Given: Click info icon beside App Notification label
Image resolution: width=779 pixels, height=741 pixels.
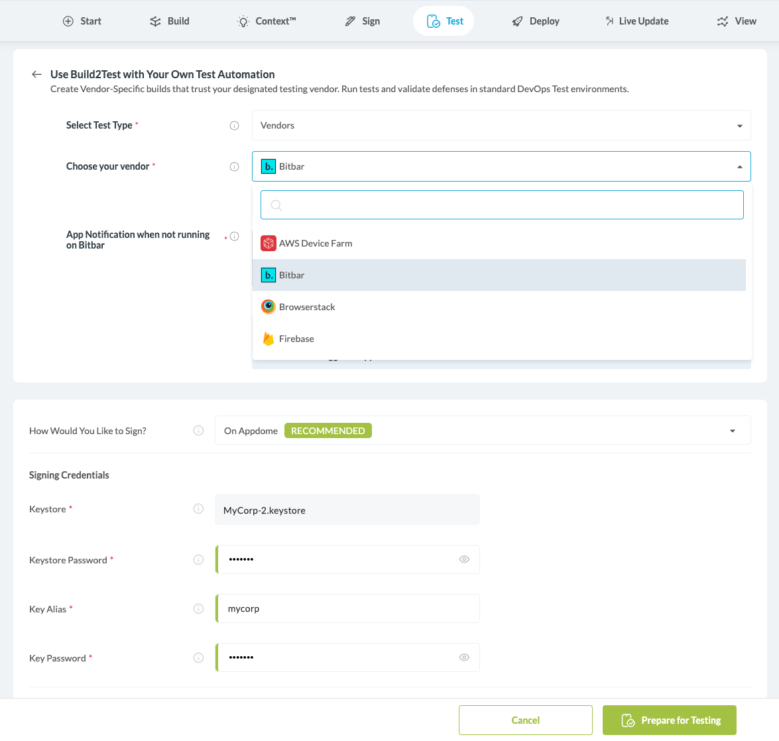Looking at the screenshot, I should [x=234, y=237].
